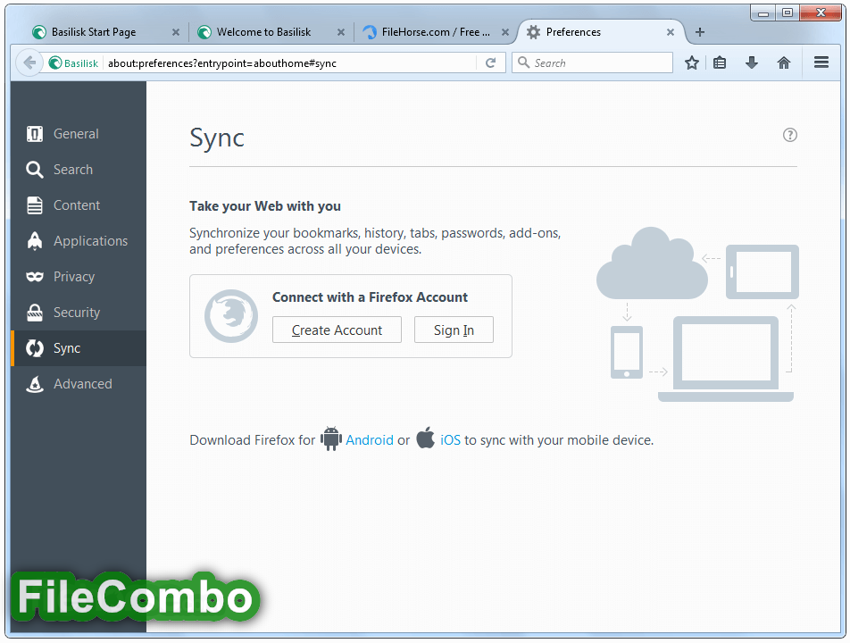Screen dimensions: 850x643
Task: Click the "Connect with a Firefox Account" text
Action: tap(370, 297)
